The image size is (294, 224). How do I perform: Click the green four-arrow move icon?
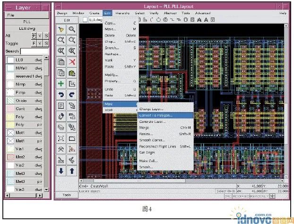point(61,84)
